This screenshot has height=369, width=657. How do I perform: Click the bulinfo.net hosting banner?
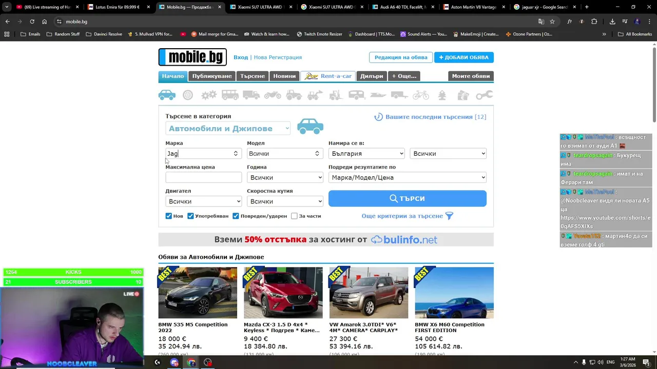tap(326, 239)
